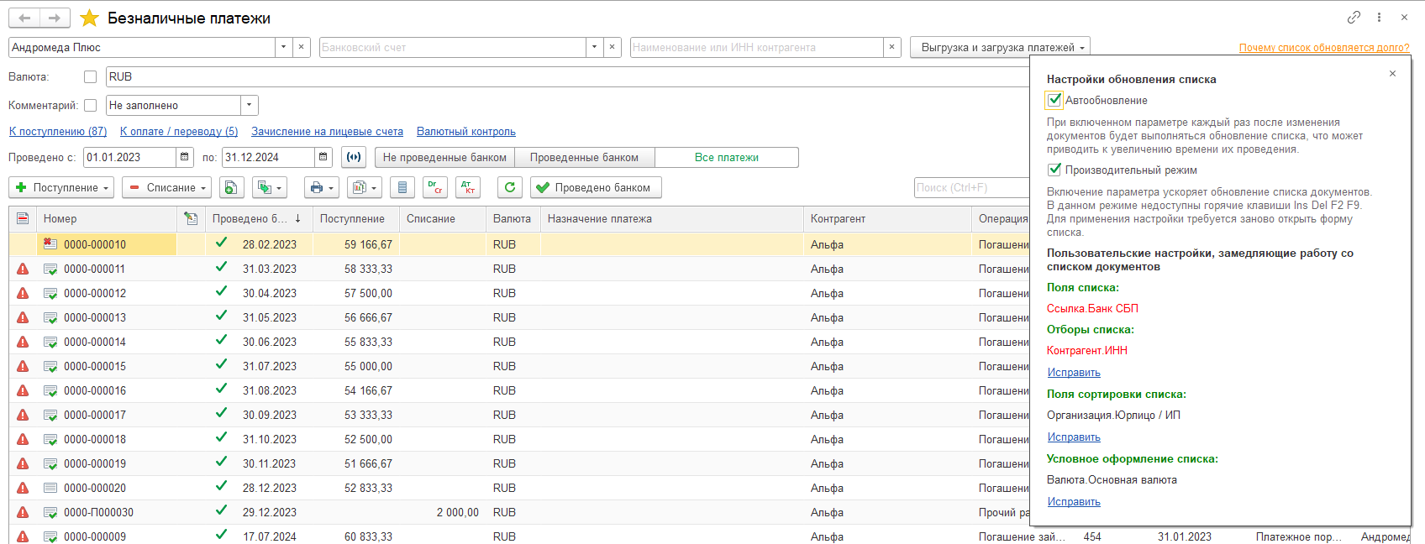Image resolution: width=1425 pixels, height=544 pixels.
Task: Click the Дт/Кт postings icon
Action: click(467, 188)
